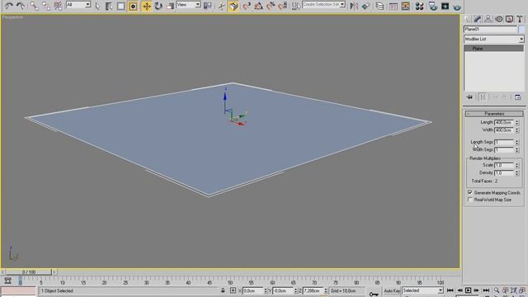The height and width of the screenshot is (297, 528).
Task: Enable Real-World Map Size checkbox
Action: (470, 200)
